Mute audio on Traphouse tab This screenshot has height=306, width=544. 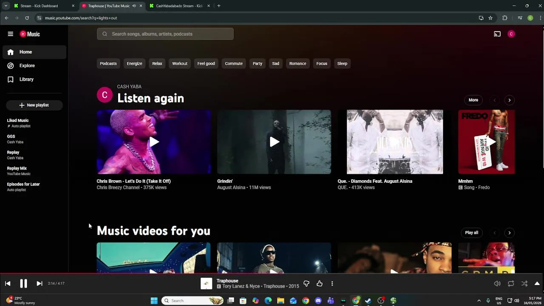(134, 6)
